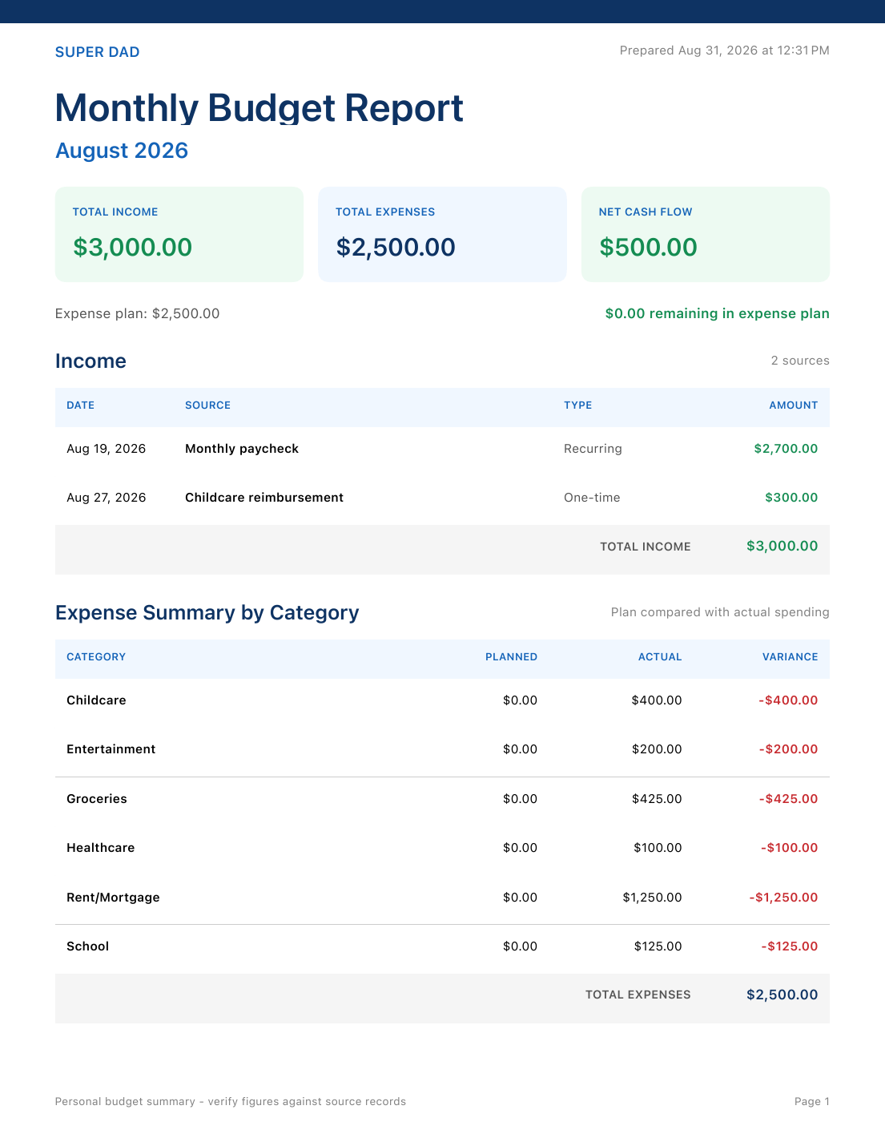Screen dimensions: 885x1146
Task: Click the -$125.00 variance cell
Action: tap(789, 946)
